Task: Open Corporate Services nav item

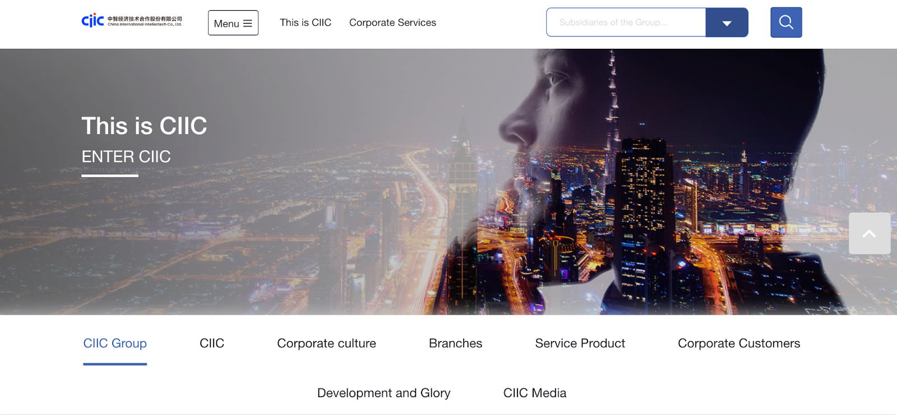Action: 392,22
